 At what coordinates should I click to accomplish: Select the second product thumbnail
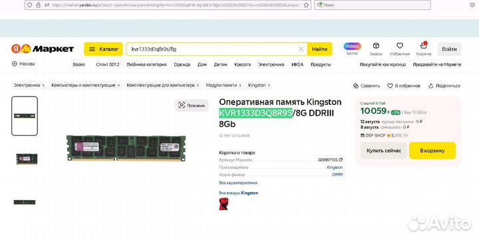coord(27,159)
